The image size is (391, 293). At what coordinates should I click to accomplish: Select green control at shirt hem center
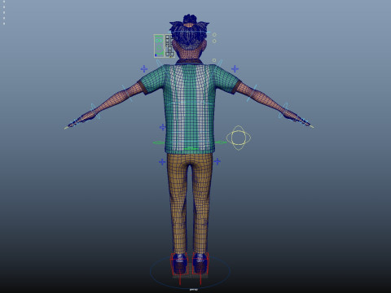click(x=191, y=149)
